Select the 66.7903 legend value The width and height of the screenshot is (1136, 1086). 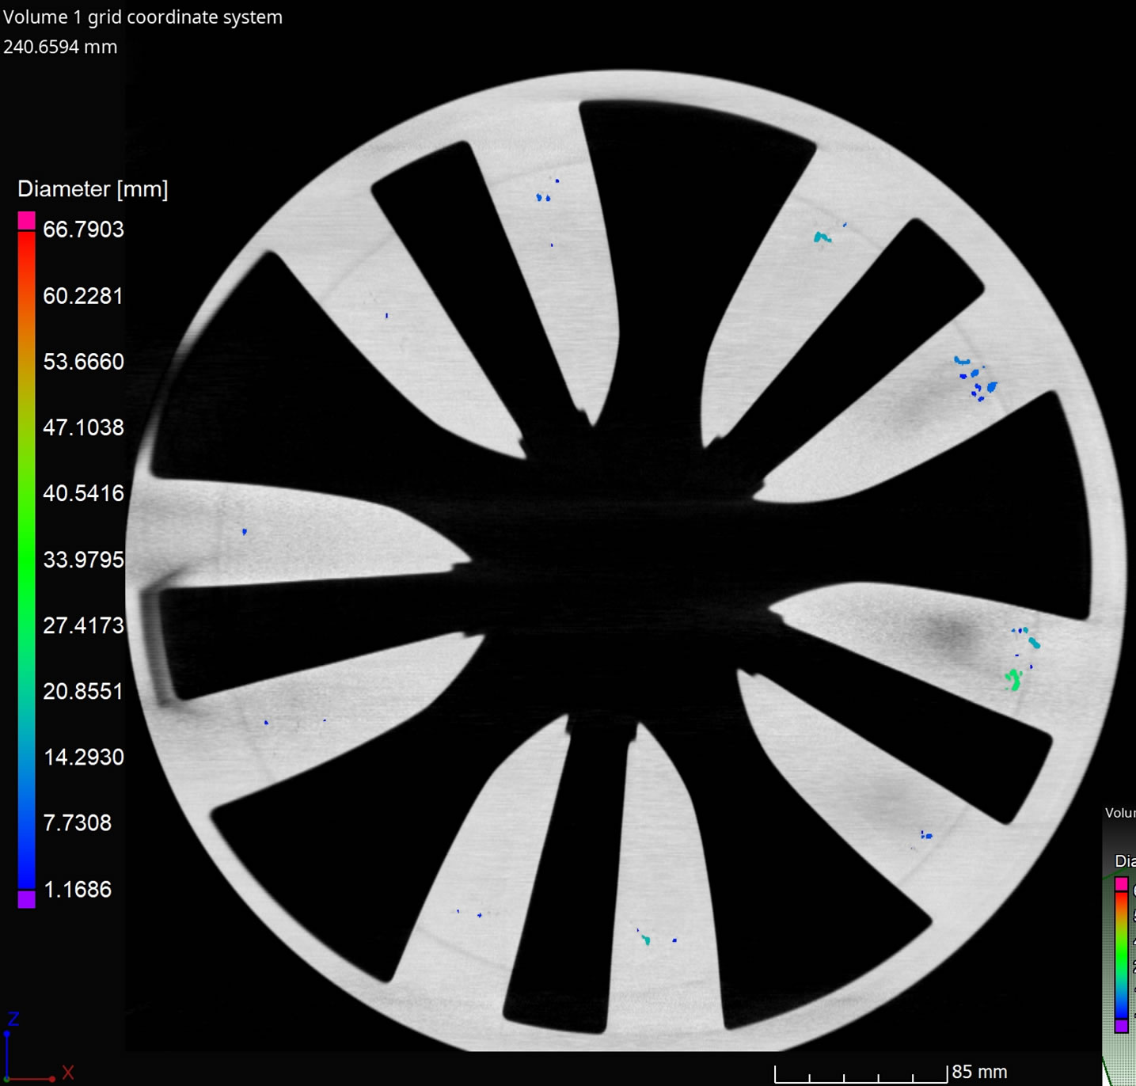coord(82,230)
